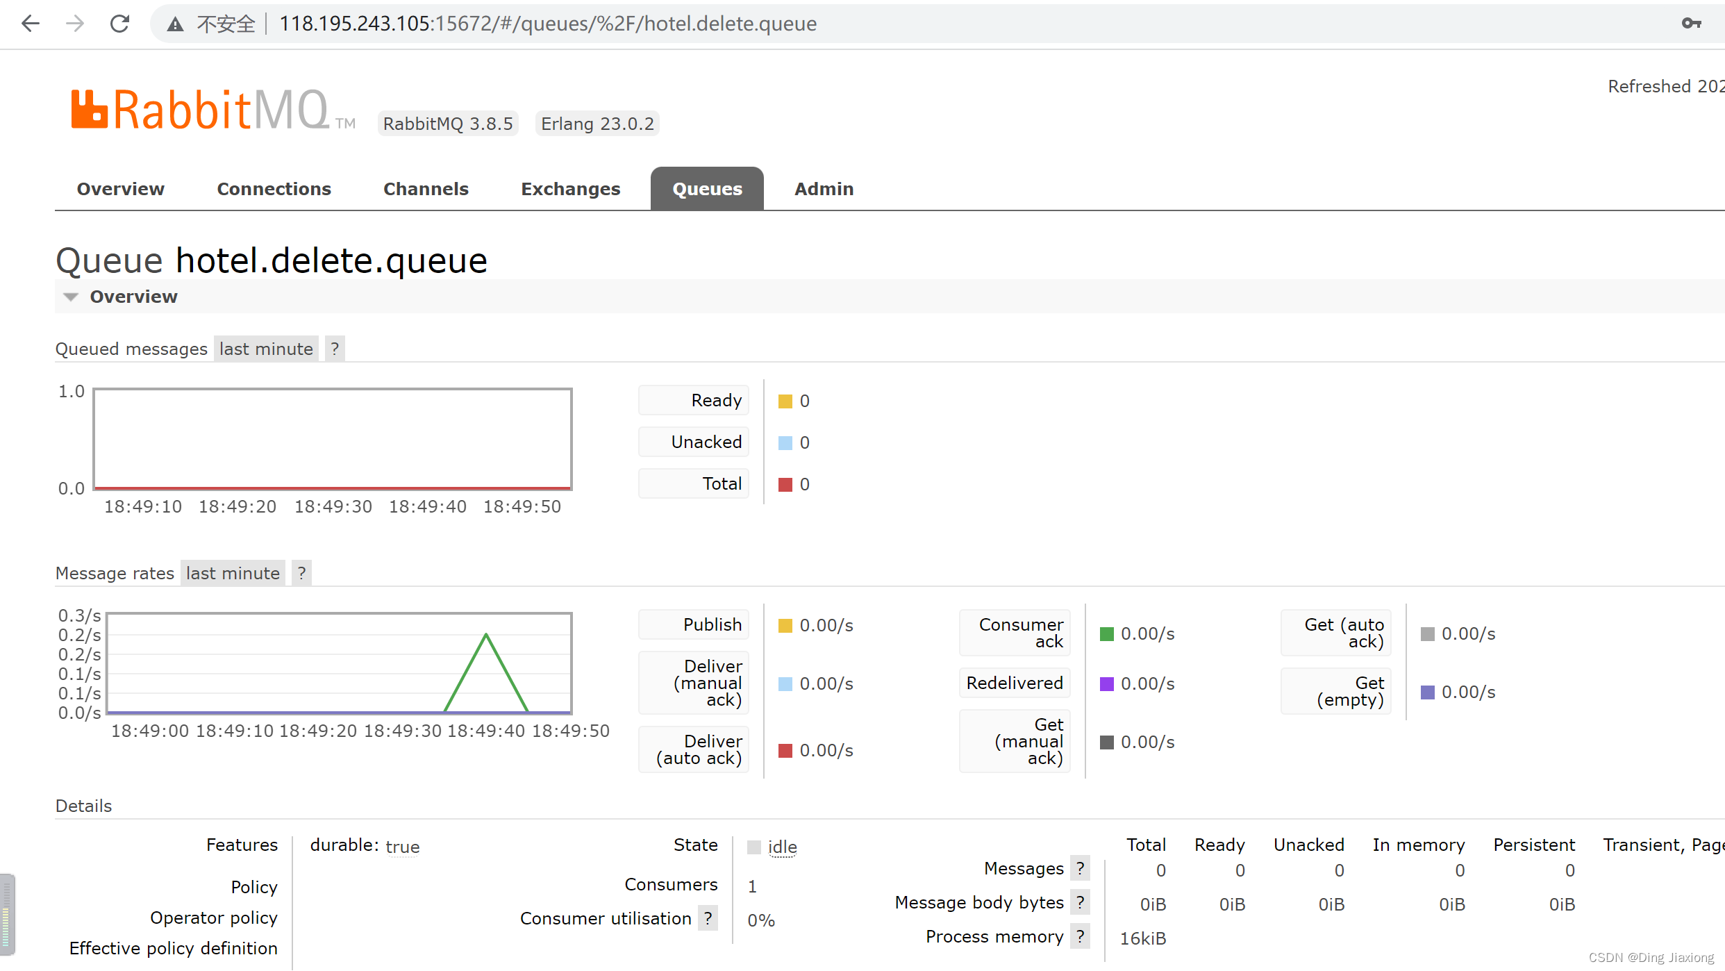Viewport: 1725px width, 971px height.
Task: Click the browser forward arrow
Action: pyautogui.click(x=75, y=24)
